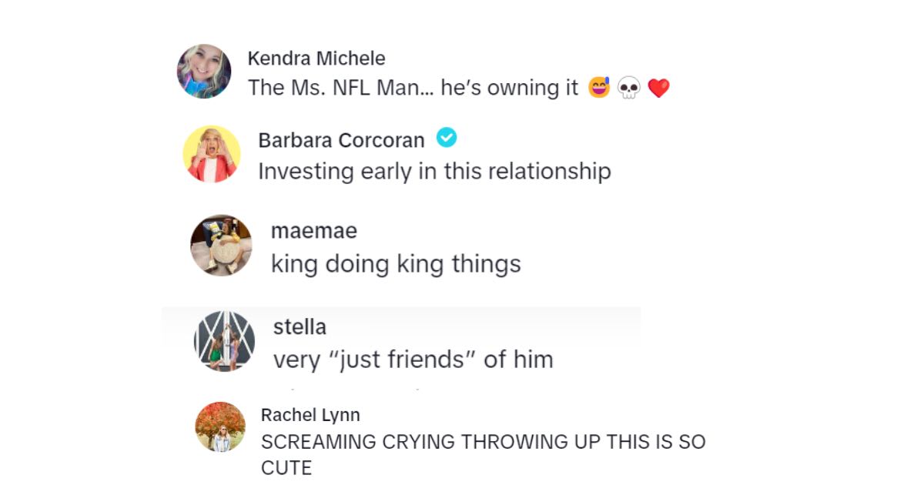The height and width of the screenshot is (485, 924).
Task: Open the Kendra Michele username link
Action: (x=316, y=59)
